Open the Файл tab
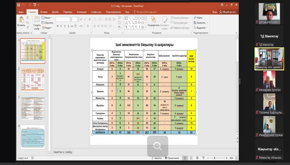 click(x=21, y=12)
